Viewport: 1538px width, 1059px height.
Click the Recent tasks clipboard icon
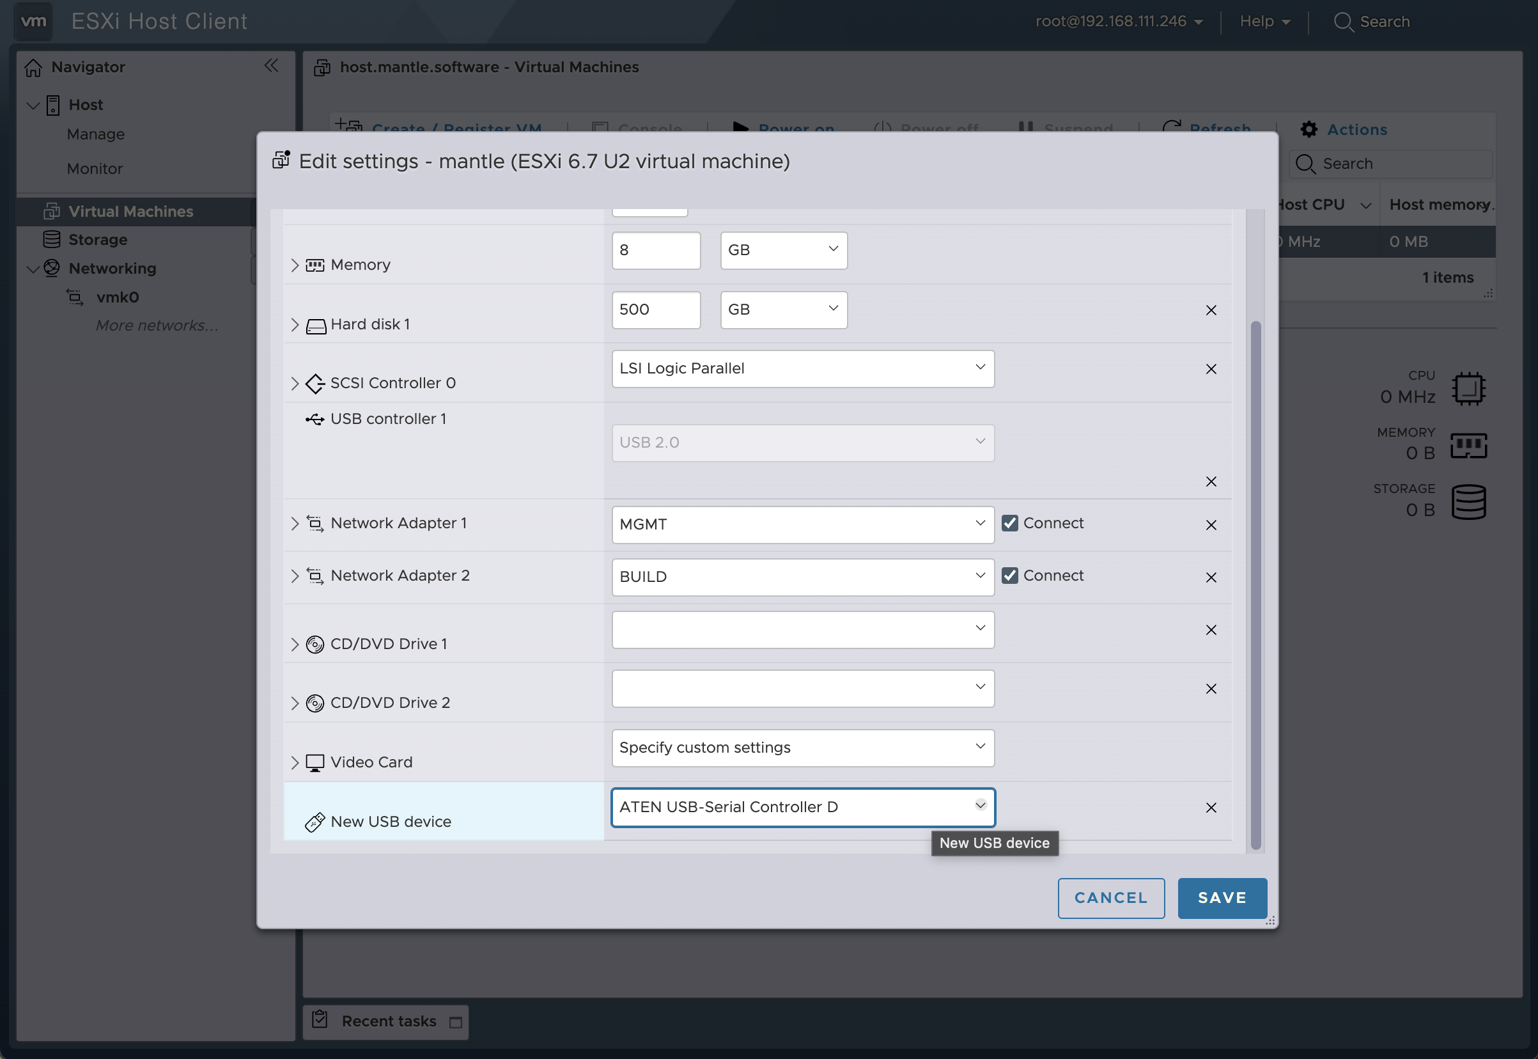coord(320,1019)
